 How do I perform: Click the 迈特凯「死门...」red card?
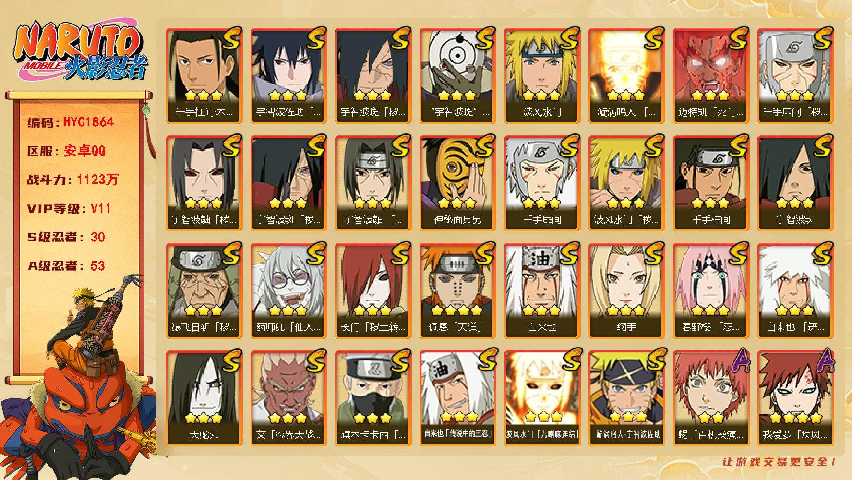pos(711,76)
